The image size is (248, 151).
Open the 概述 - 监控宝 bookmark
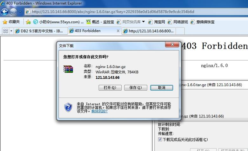pyautogui.click(x=100, y=22)
